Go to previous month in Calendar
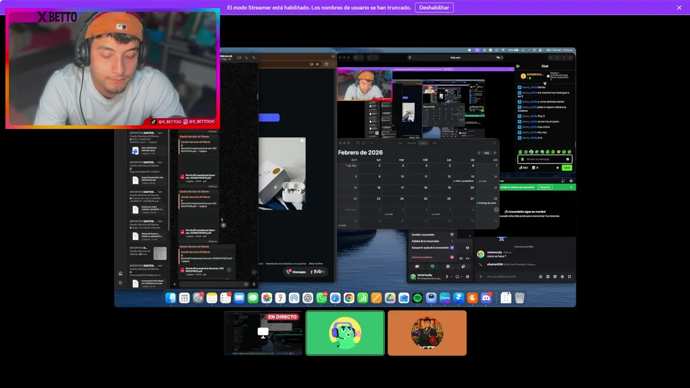 pos(479,153)
